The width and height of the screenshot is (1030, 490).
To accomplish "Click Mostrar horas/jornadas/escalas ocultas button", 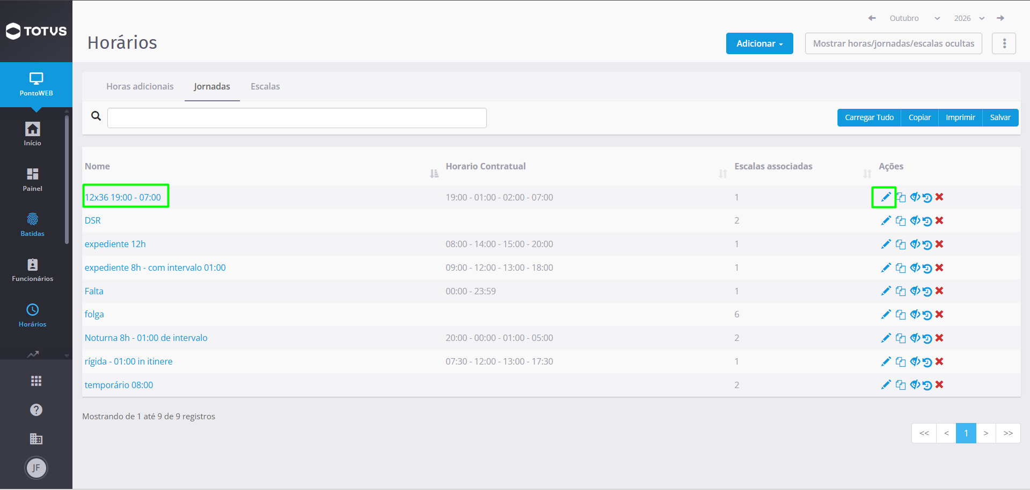I will (x=894, y=43).
